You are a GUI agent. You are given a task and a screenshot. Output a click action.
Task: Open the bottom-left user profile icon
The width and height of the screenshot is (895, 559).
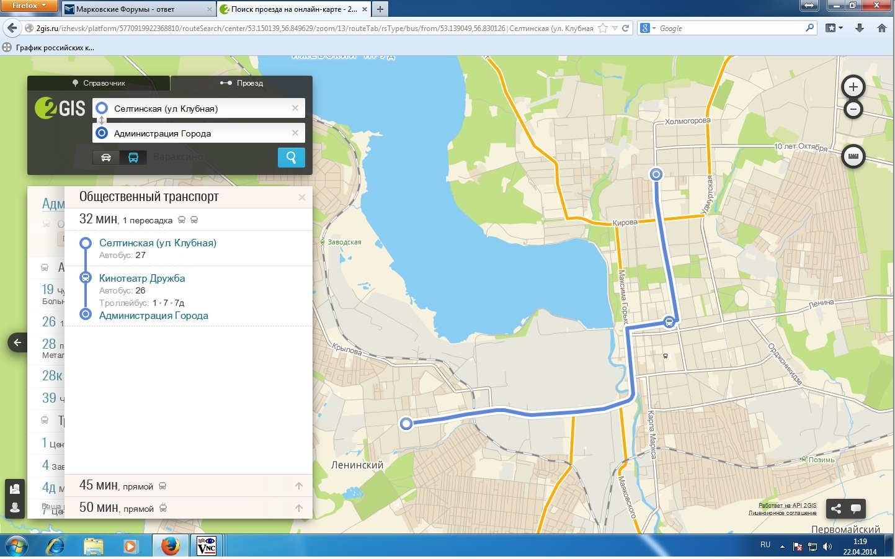(x=15, y=508)
